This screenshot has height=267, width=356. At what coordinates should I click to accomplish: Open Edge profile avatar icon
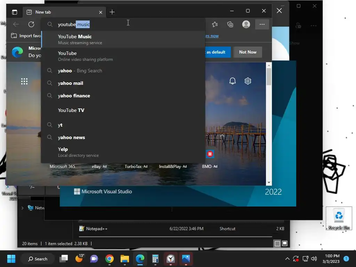click(x=246, y=24)
